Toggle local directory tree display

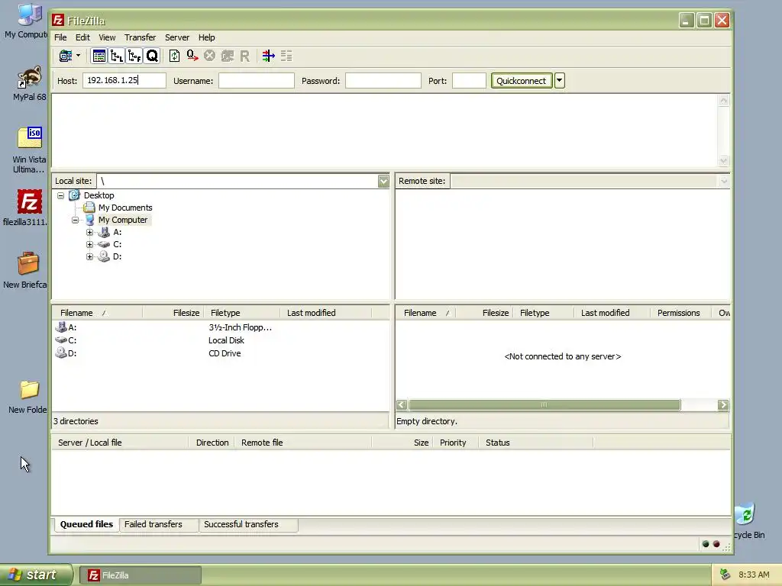(117, 56)
